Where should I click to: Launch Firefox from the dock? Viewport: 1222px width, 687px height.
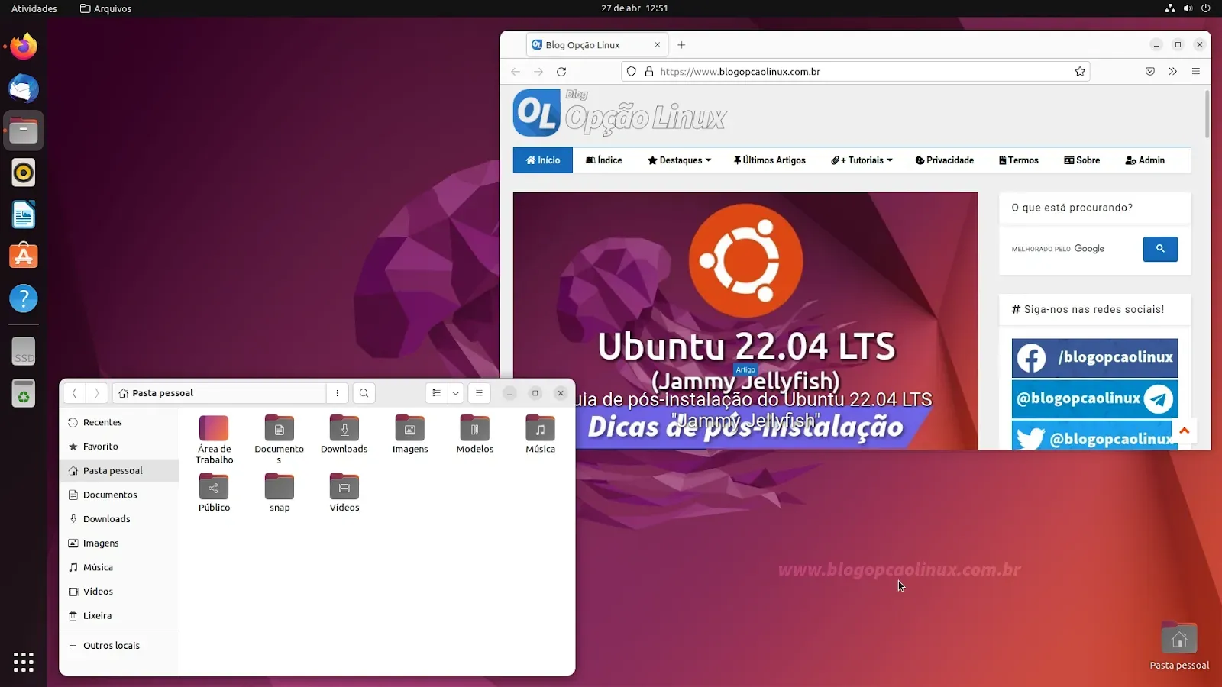[x=24, y=47]
